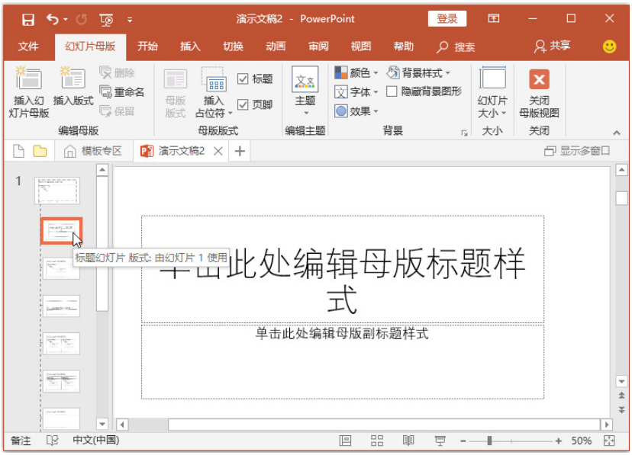Close the 演示文稿2 document tab
Viewport: 632px width, 455px height.
click(218, 151)
